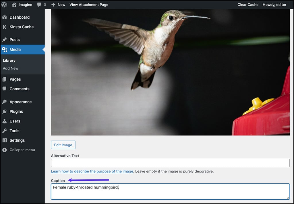The width and height of the screenshot is (294, 204).
Task: Open the Howdy, editor account menu
Action: tap(274, 5)
